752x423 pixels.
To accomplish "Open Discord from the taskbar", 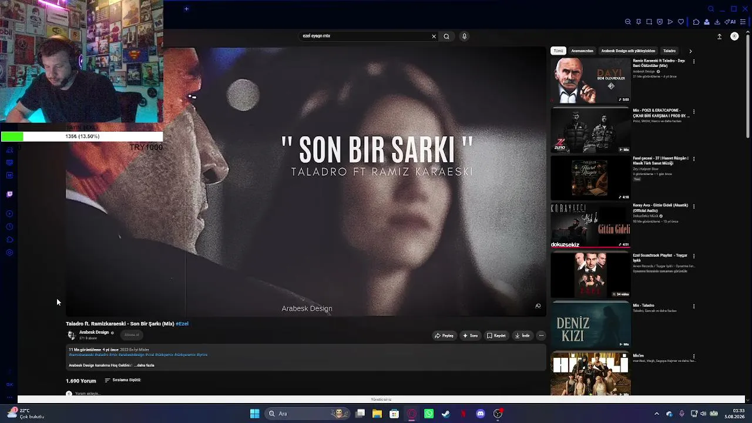I will click(x=481, y=414).
